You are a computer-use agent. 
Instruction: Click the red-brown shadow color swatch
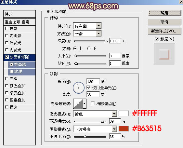coord(124,128)
